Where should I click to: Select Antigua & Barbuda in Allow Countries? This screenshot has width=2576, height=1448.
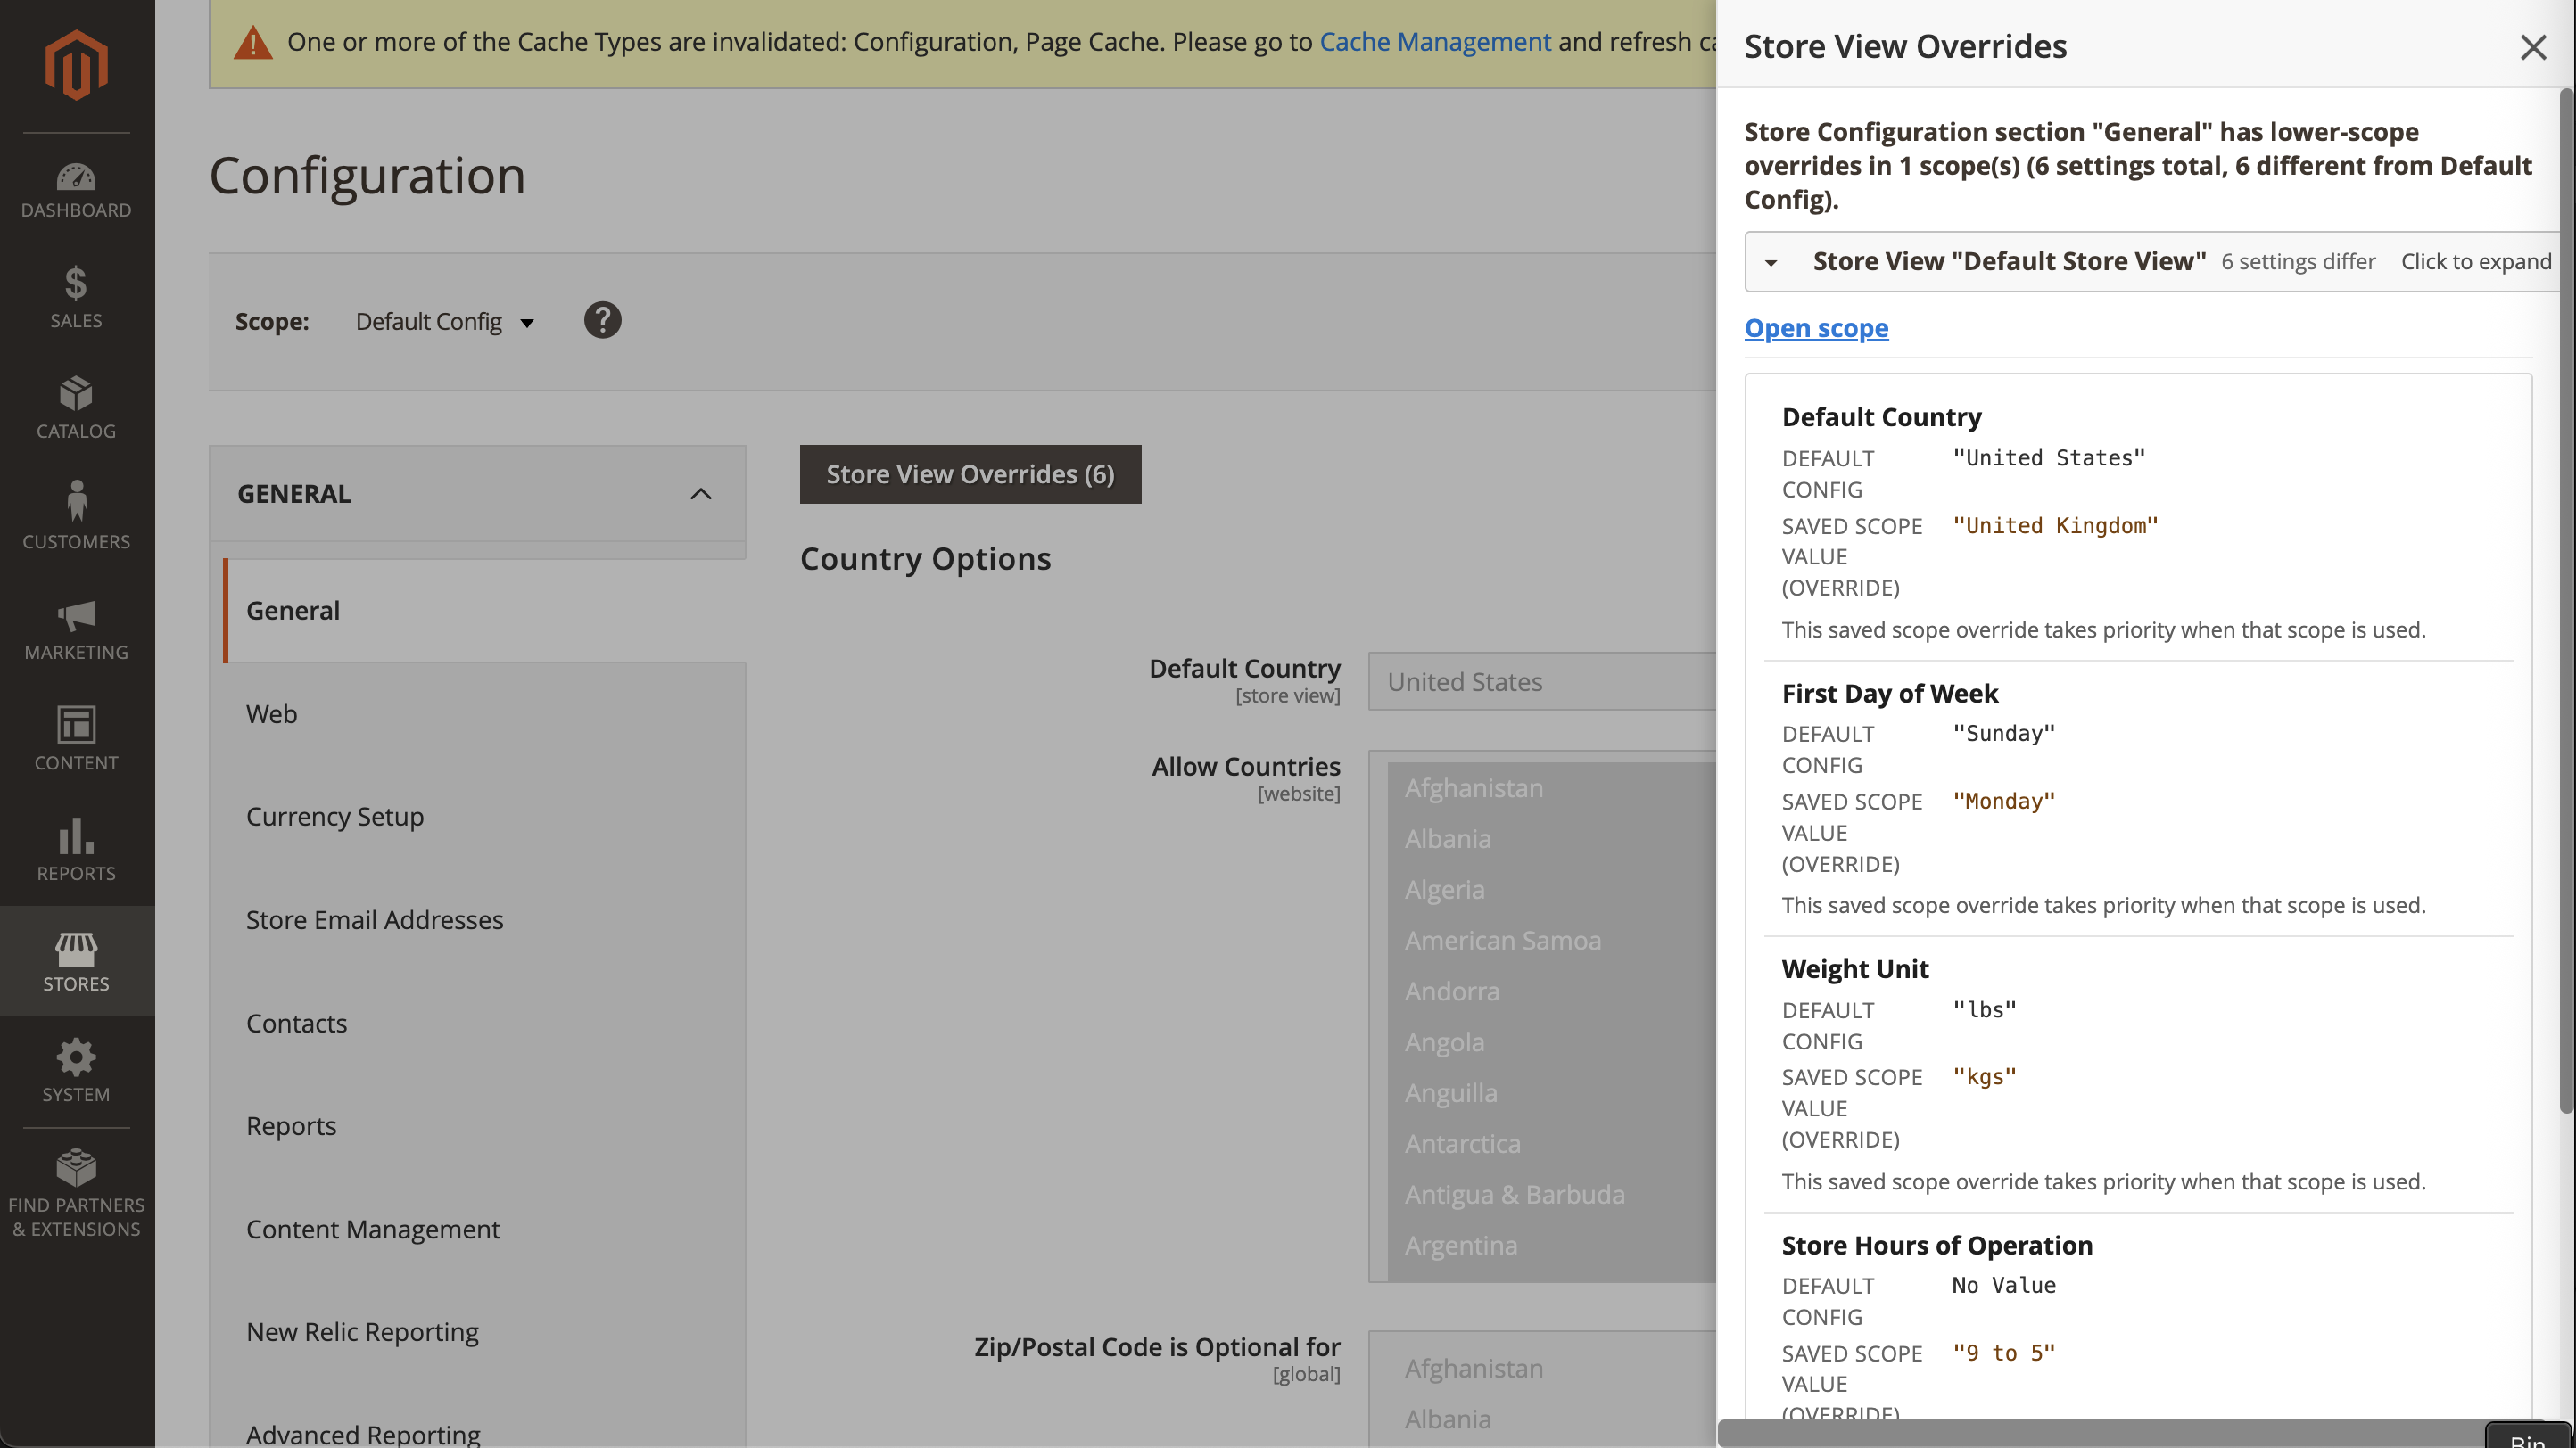1551,1195
